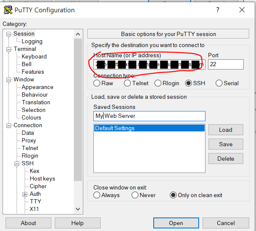
Task: Open Cipher settings
Action: 38,186
